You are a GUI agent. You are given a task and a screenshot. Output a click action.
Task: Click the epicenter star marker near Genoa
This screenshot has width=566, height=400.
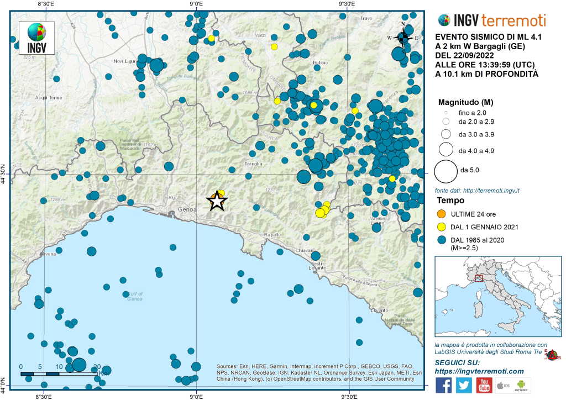pyautogui.click(x=217, y=202)
